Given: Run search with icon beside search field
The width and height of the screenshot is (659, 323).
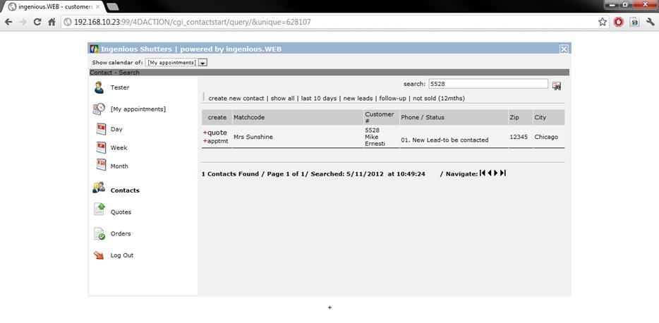Looking at the screenshot, I should 557,85.
